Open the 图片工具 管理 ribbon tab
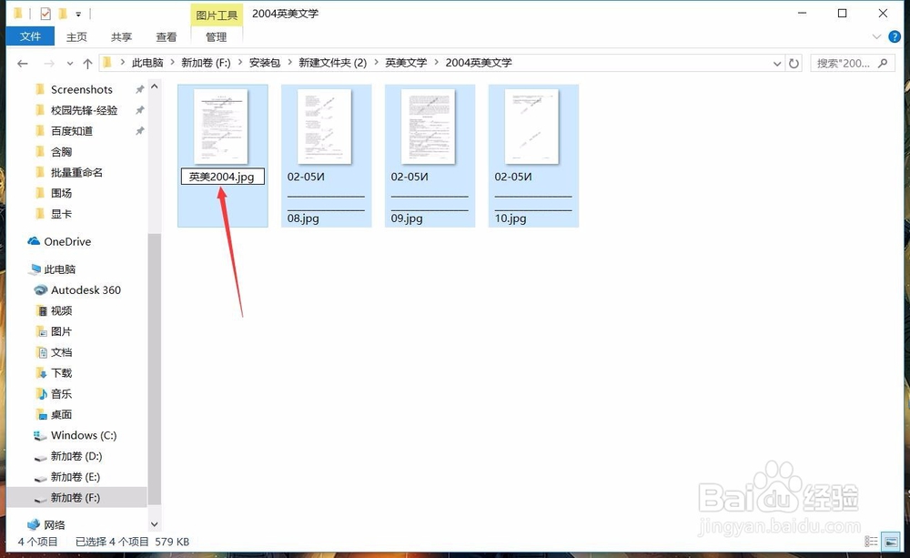910x558 pixels. 216,36
